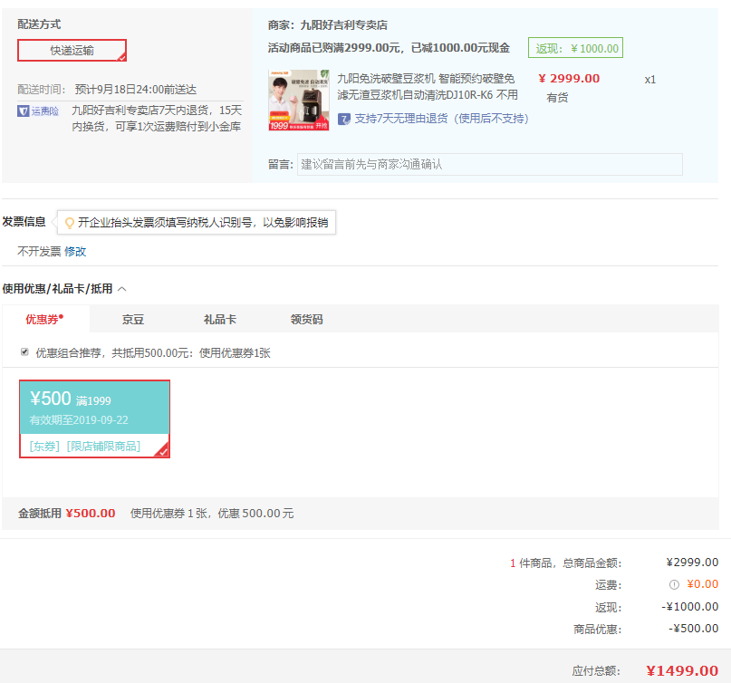Select the 快递运输 delivery method button

[72, 51]
